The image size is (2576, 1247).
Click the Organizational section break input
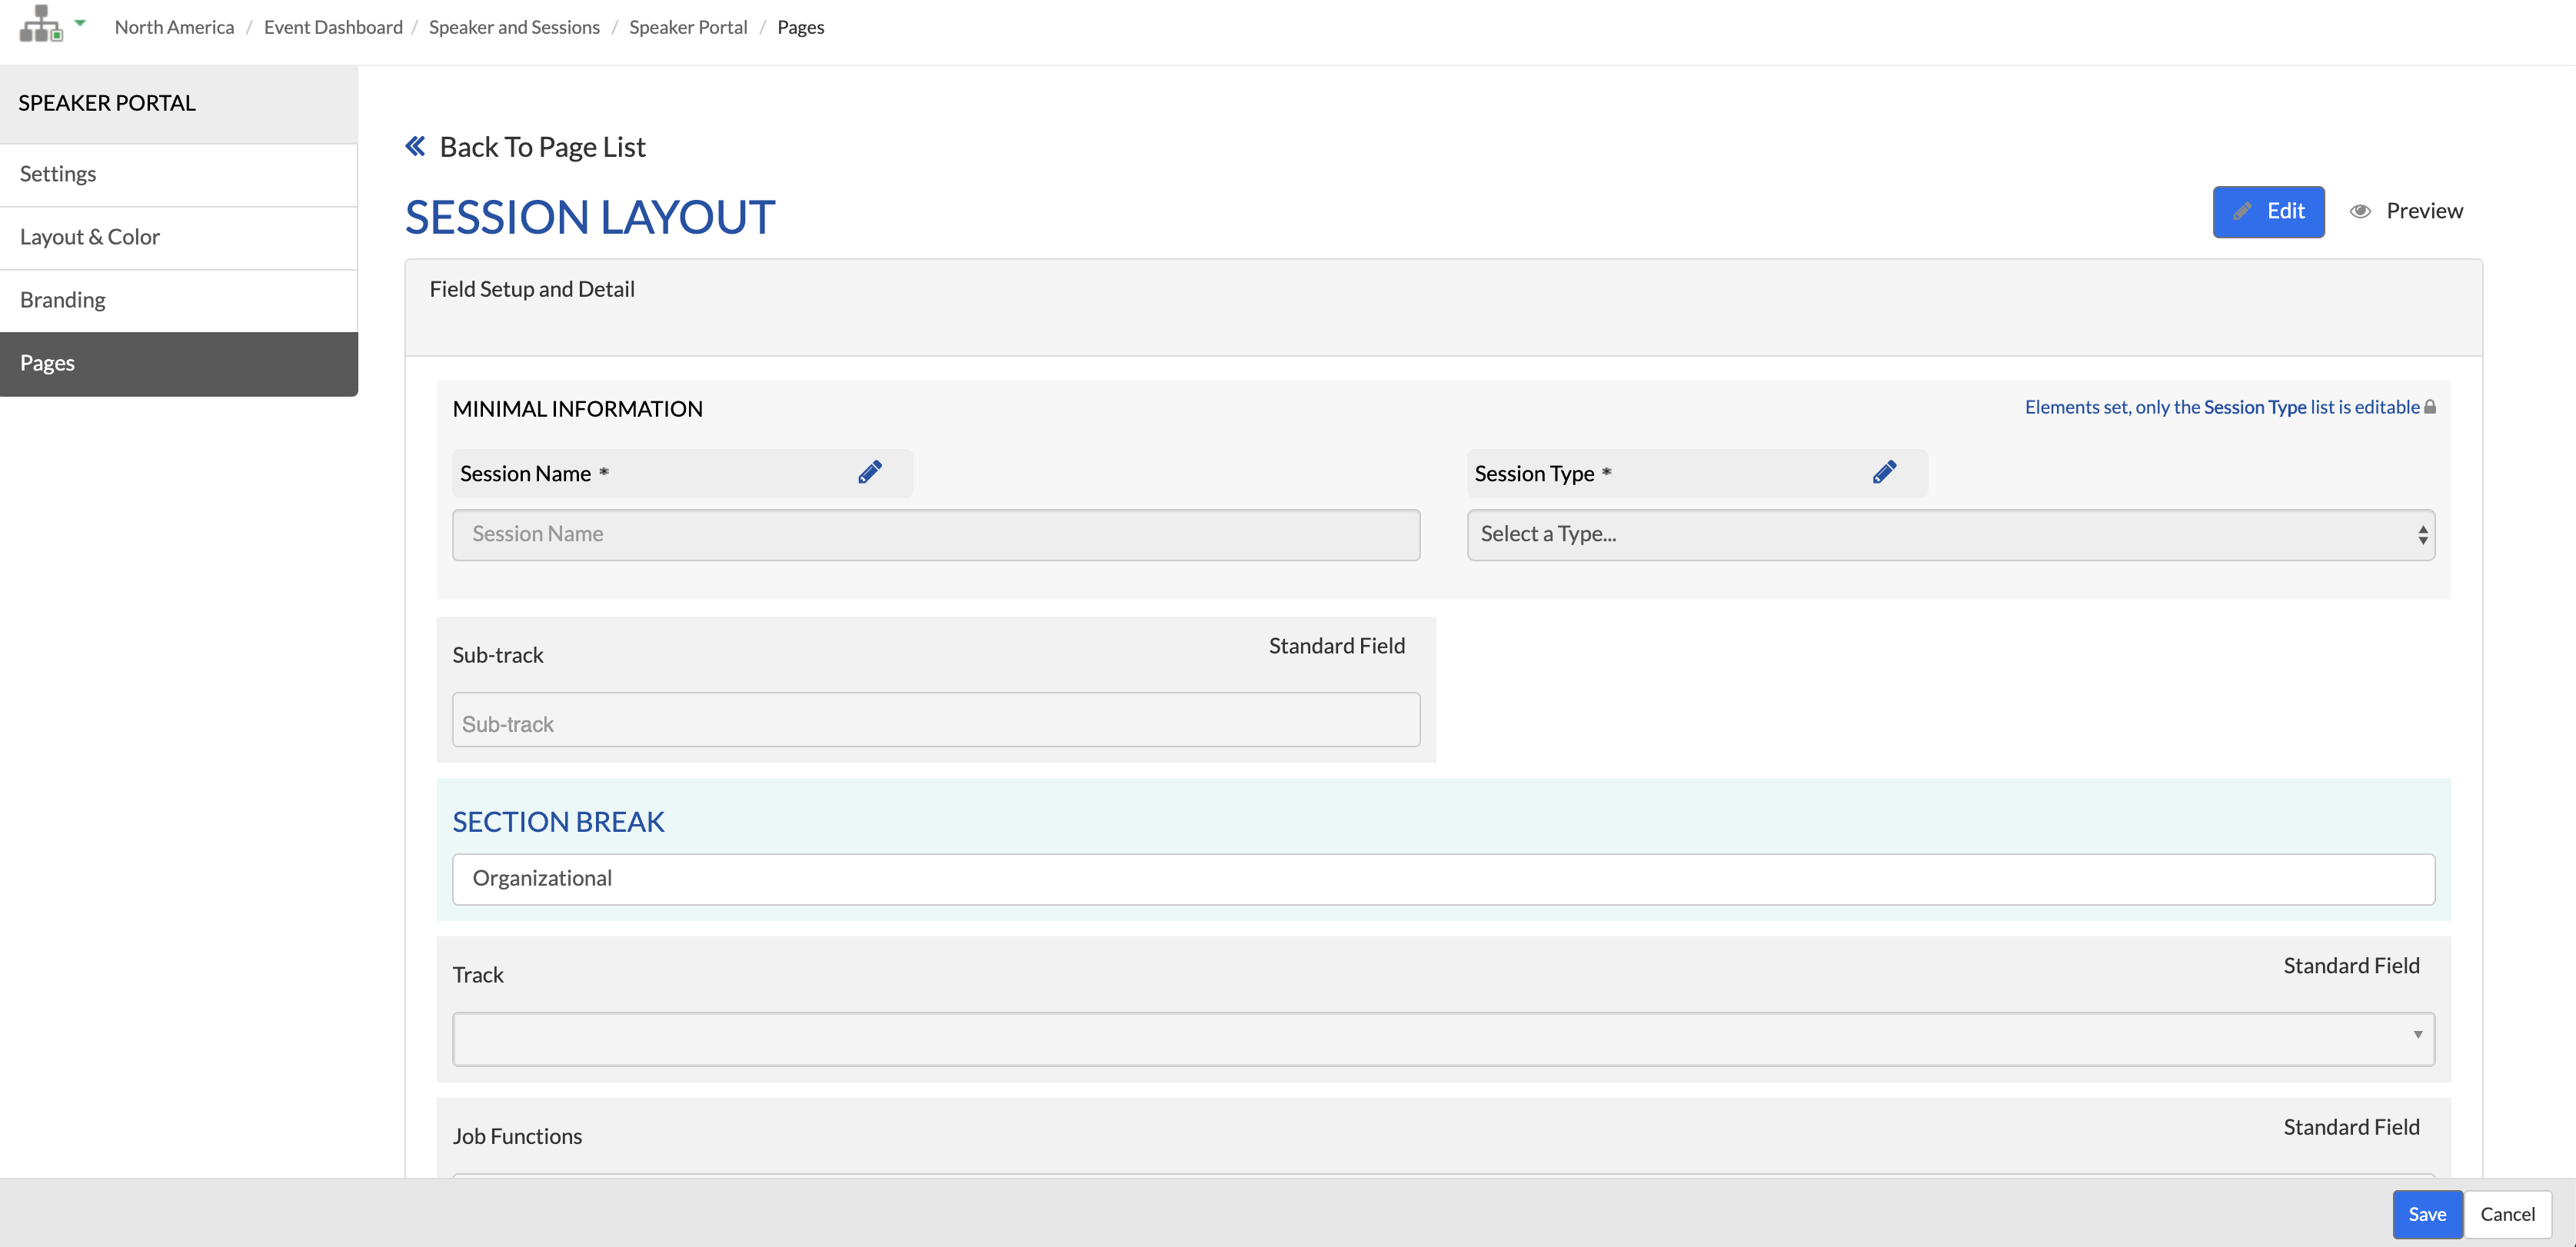point(1443,879)
